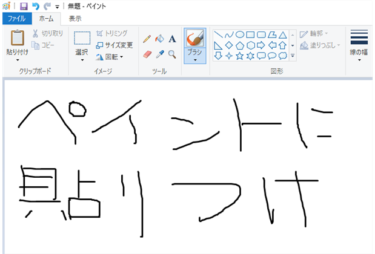375x254 pixels.
Task: Click the shapes gallery scroll-down arrow
Action: [293, 45]
